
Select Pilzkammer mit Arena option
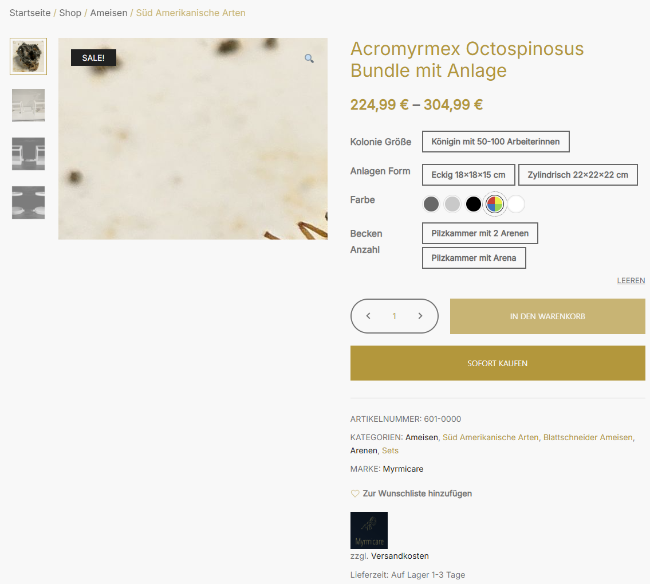click(x=474, y=258)
